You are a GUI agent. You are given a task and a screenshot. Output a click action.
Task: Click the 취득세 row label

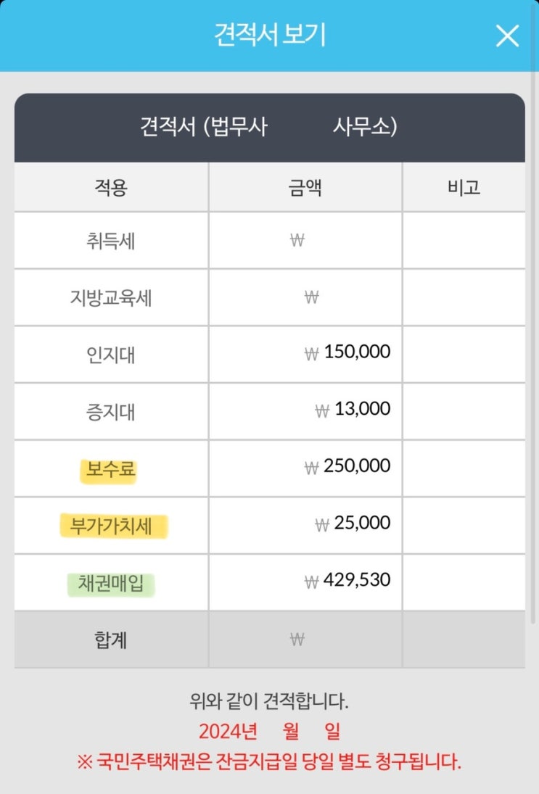(110, 241)
